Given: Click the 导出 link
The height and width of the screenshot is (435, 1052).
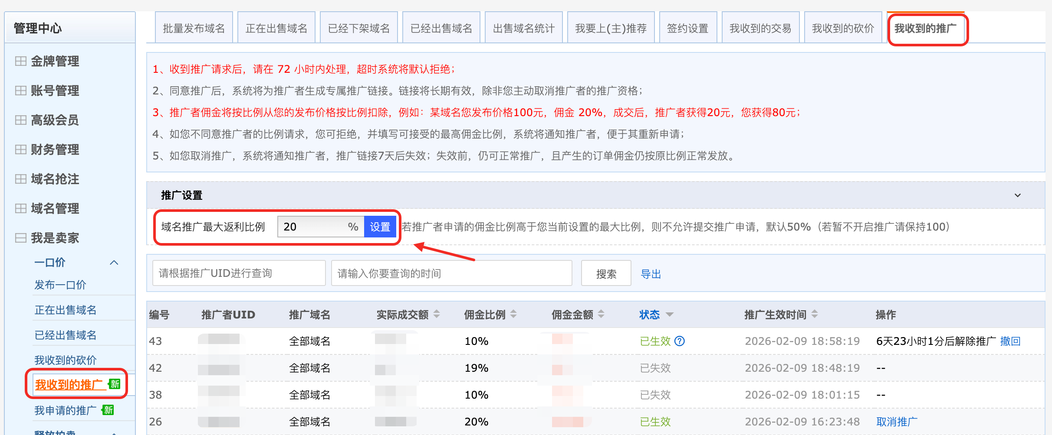Looking at the screenshot, I should click(651, 274).
